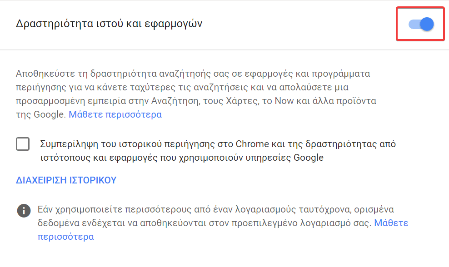
Task: Click the blue knob of the activity toggle
Action: (x=427, y=24)
